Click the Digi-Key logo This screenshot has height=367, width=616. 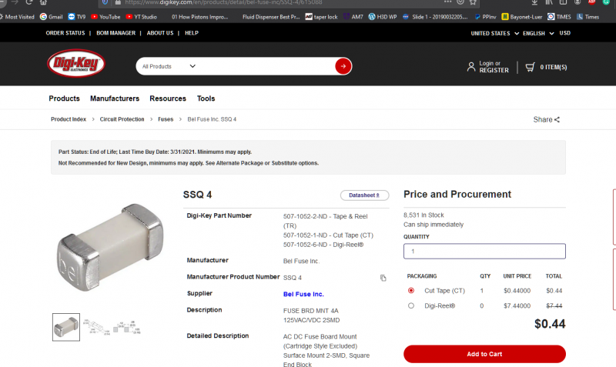click(x=75, y=65)
